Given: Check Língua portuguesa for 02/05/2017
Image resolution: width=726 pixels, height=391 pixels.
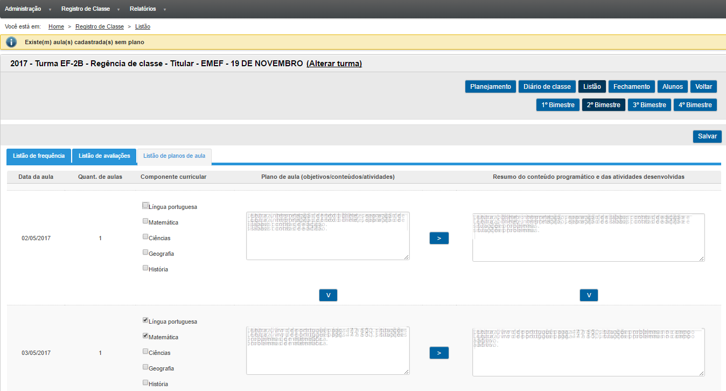Looking at the screenshot, I should [145, 205].
